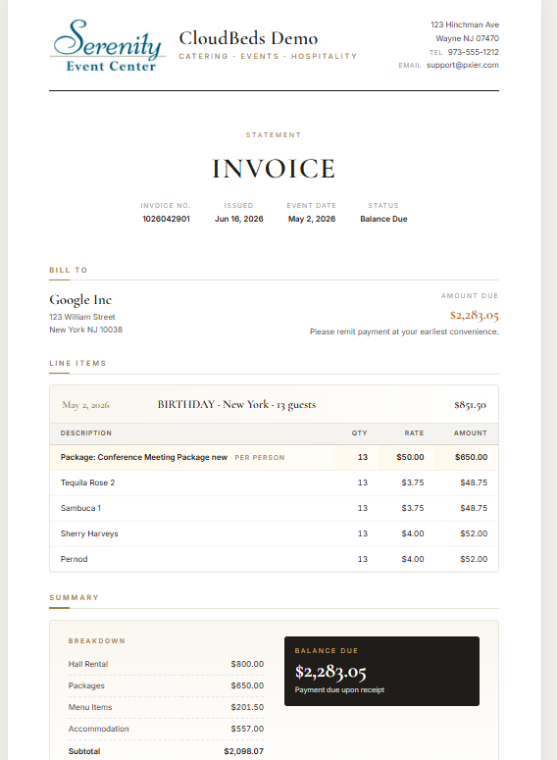Viewport: 557px width, 760px height.
Task: Select the invoice number 1026042901
Action: 166,219
